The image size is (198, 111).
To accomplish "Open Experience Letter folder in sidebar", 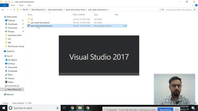I will 15,35.
